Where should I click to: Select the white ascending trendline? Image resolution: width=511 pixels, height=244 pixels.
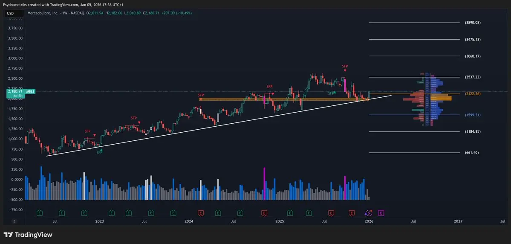[219, 125]
